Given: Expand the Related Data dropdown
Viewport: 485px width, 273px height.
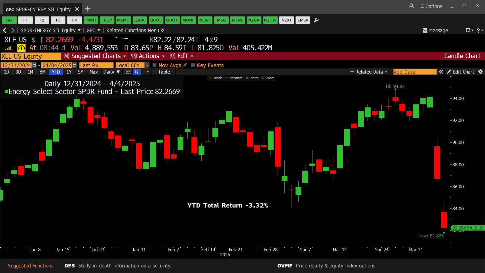Looking at the screenshot, I should tap(369, 72).
